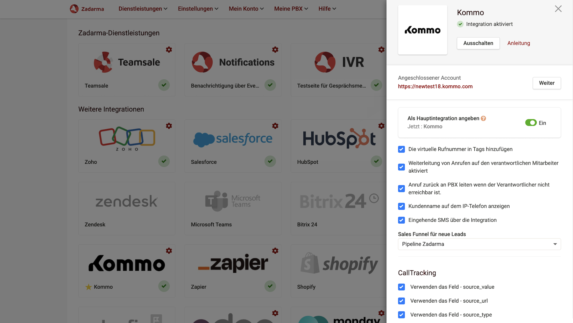Expand the Einstellungen menu

pos(198,9)
